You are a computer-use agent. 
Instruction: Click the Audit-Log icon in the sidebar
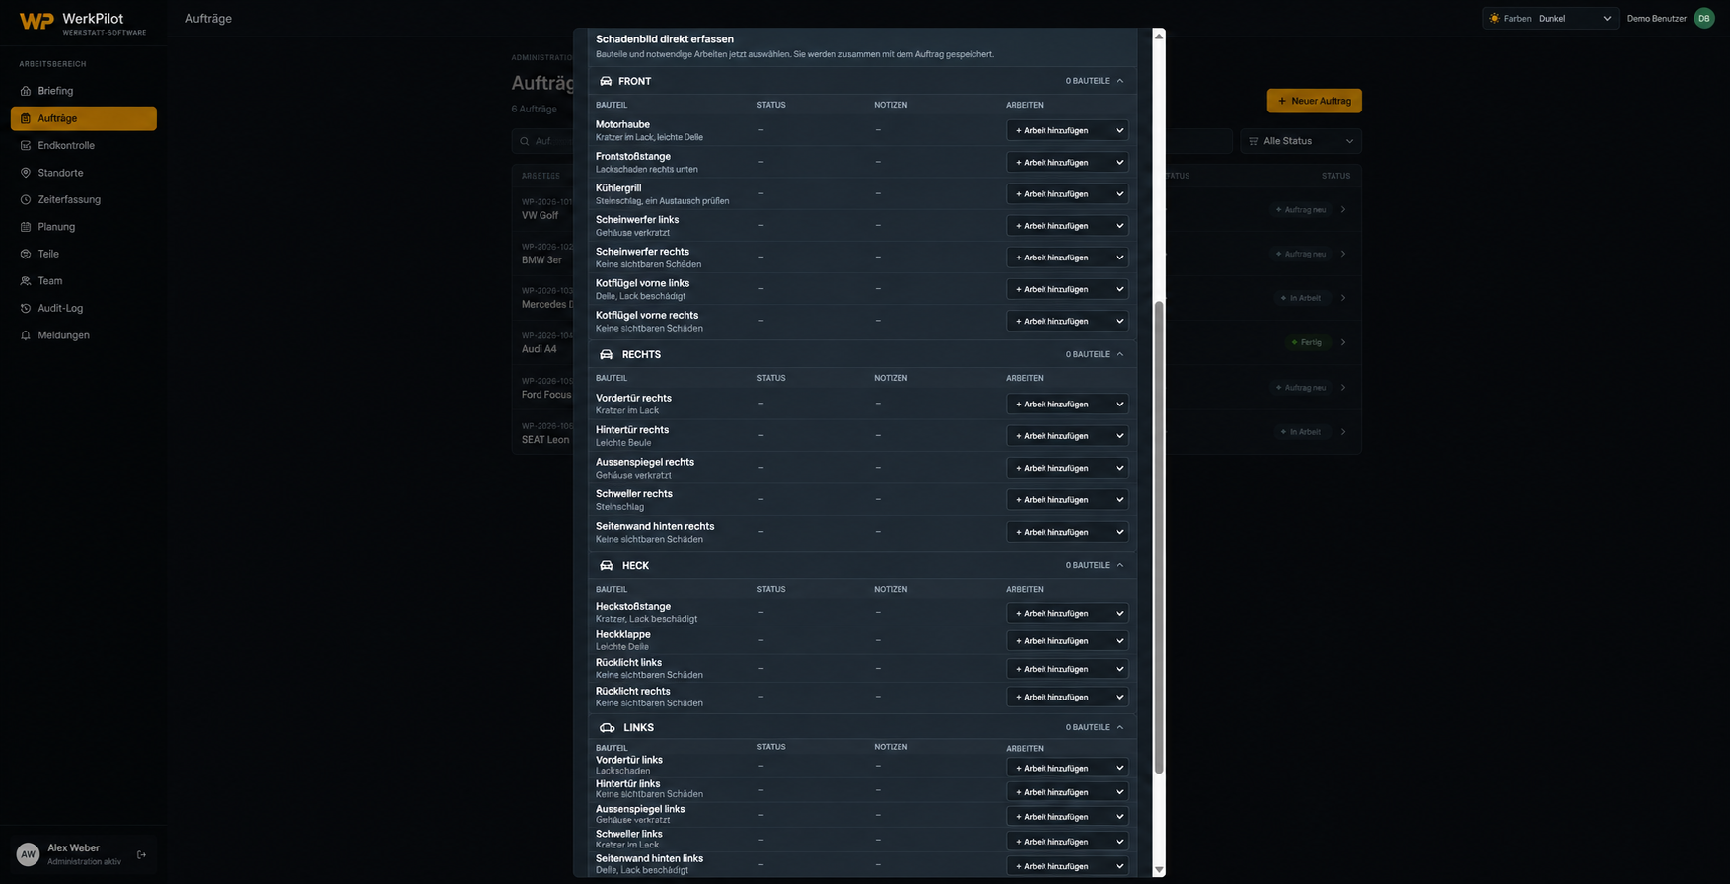click(x=26, y=308)
